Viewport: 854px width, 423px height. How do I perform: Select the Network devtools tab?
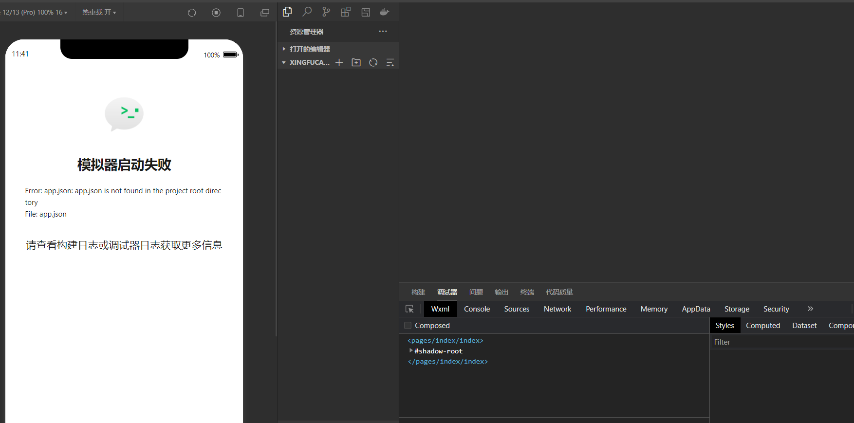click(557, 309)
